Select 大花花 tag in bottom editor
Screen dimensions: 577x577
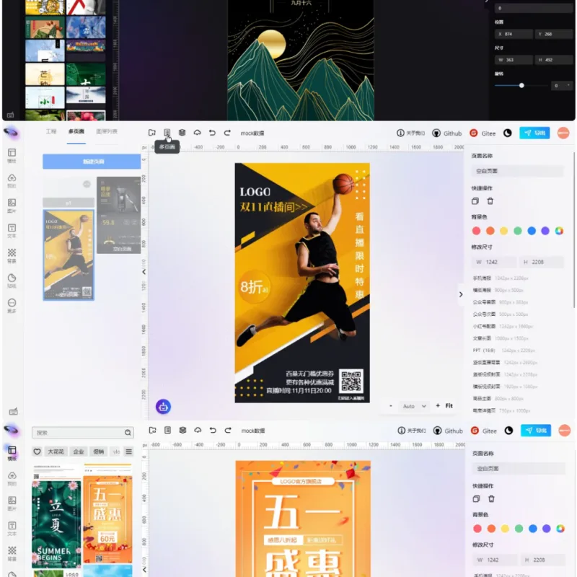(56, 452)
